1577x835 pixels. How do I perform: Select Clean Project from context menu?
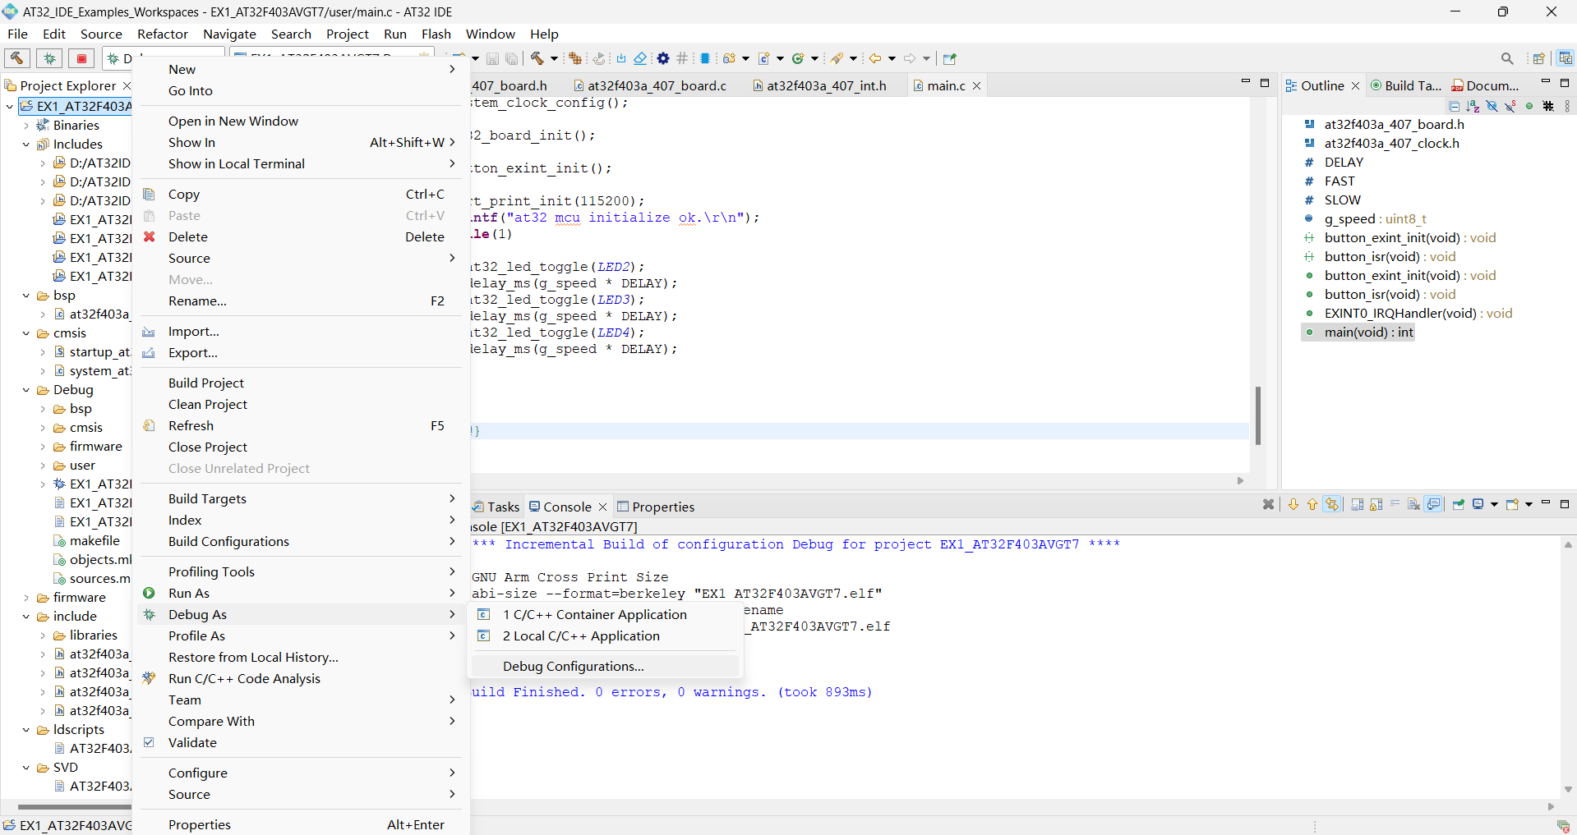point(300,404)
